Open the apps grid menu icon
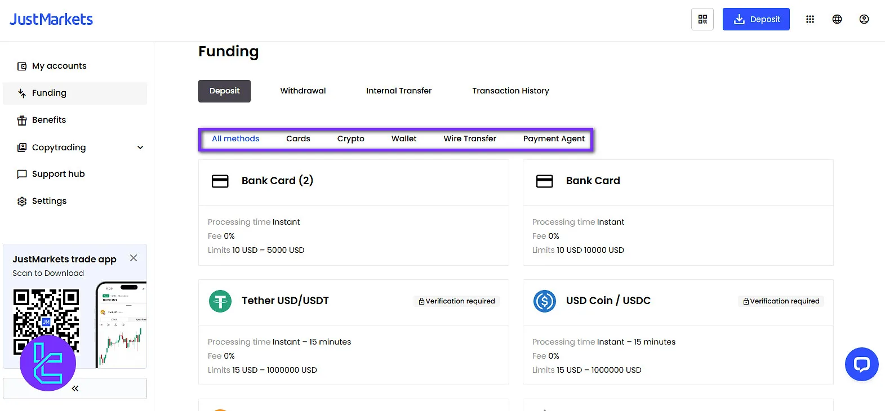Viewport: 885px width, 411px height. 810,19
